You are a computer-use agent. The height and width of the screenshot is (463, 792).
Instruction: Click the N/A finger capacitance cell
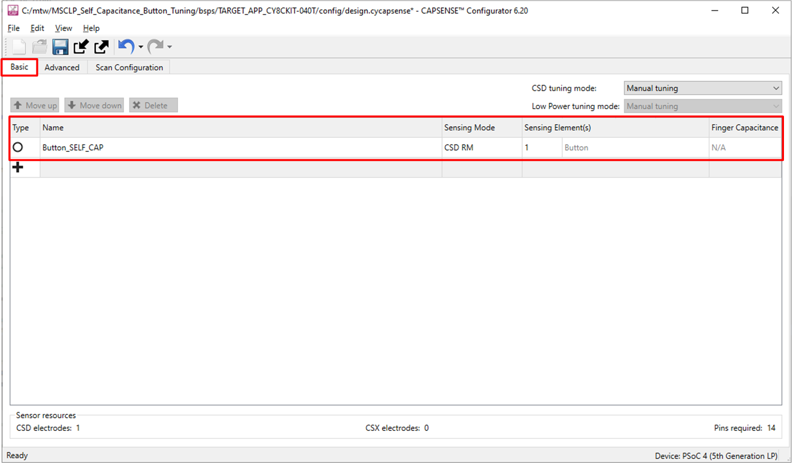click(x=745, y=148)
